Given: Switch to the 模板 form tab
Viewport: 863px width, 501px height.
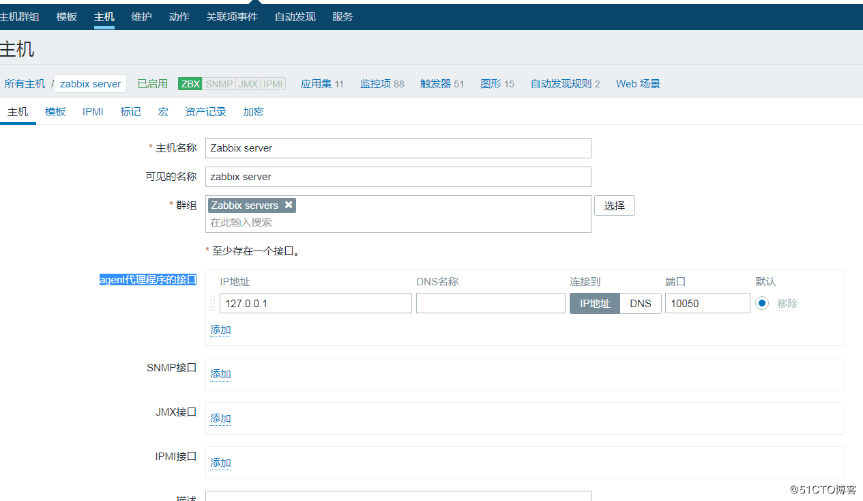Looking at the screenshot, I should click(55, 112).
